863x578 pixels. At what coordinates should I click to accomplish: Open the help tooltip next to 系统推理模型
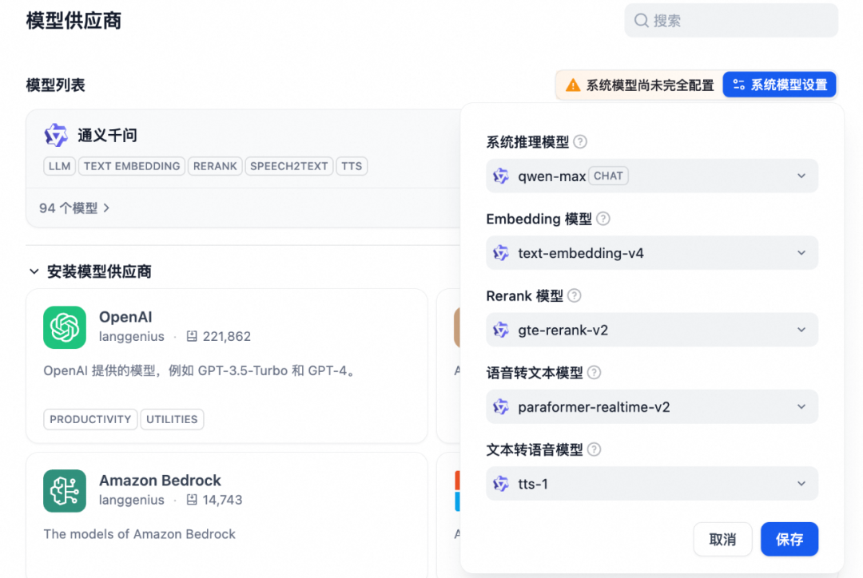point(581,141)
